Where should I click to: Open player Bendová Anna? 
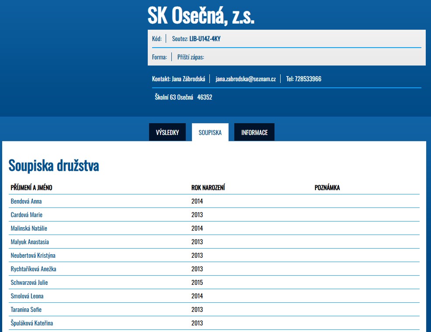pyautogui.click(x=26, y=201)
